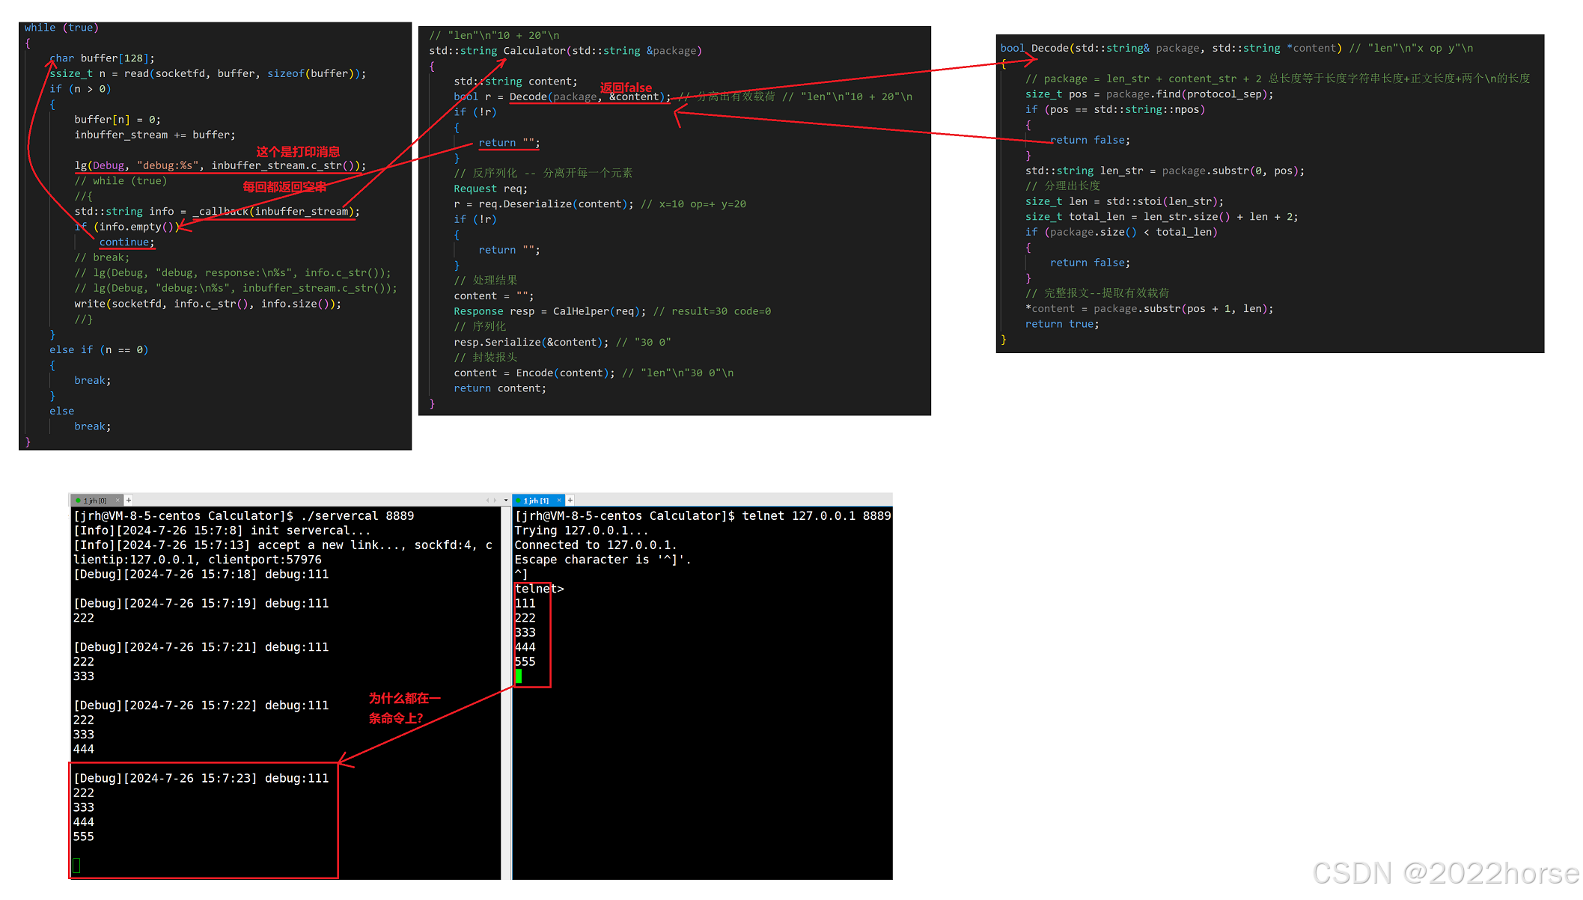Click the 'req.Deserialize(content)' code line

click(x=543, y=204)
